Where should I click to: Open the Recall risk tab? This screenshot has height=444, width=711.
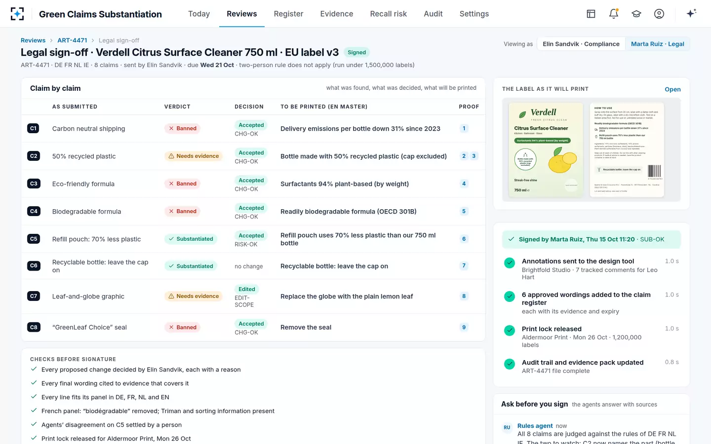click(x=389, y=14)
